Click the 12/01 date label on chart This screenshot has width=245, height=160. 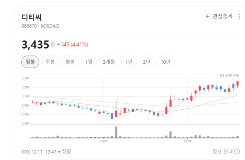click(187, 141)
